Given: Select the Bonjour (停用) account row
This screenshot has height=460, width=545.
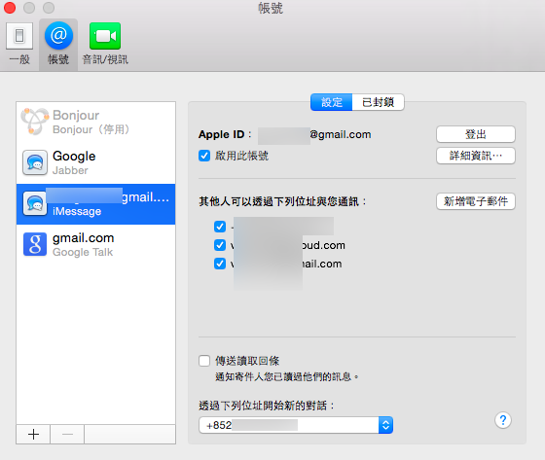Looking at the screenshot, I should [96, 122].
